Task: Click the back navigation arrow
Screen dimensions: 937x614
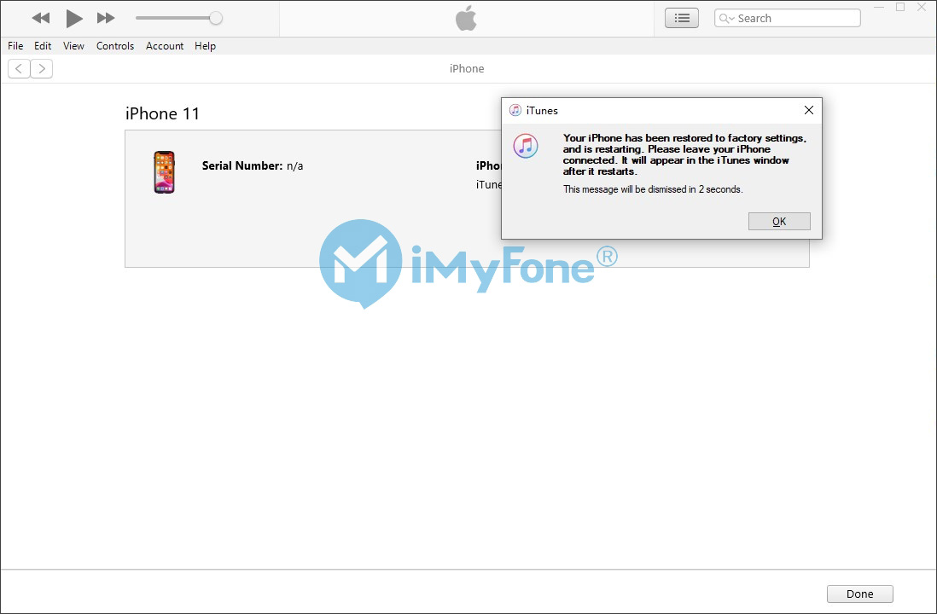Action: [19, 69]
